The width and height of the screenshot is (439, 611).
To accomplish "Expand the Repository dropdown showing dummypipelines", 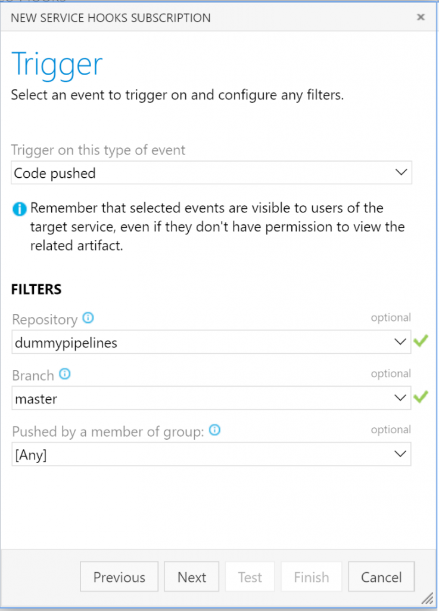I will (x=211, y=342).
